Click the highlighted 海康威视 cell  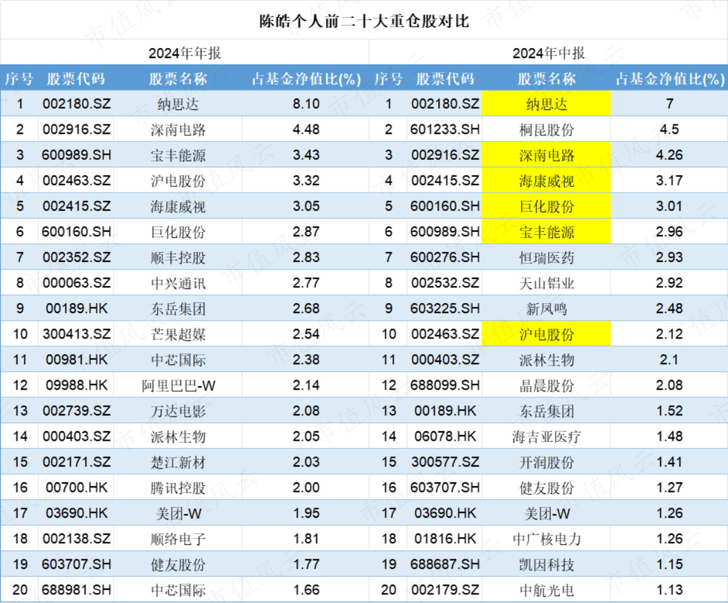coord(546,180)
